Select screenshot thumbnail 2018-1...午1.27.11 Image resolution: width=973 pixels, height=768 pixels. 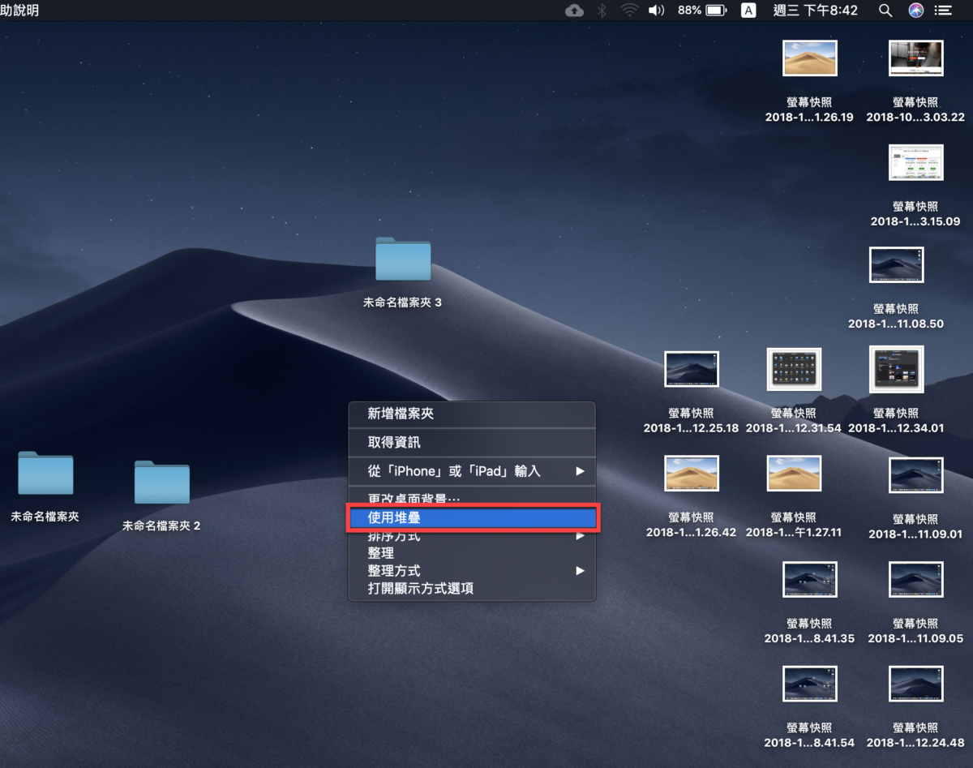click(x=794, y=473)
